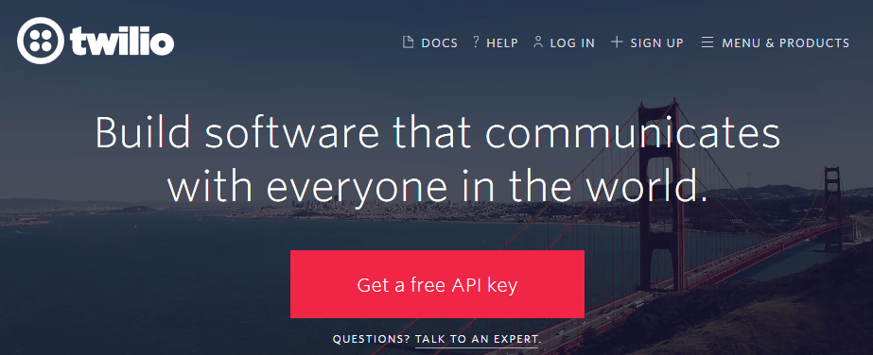Click the Get a free API key button

(x=437, y=284)
